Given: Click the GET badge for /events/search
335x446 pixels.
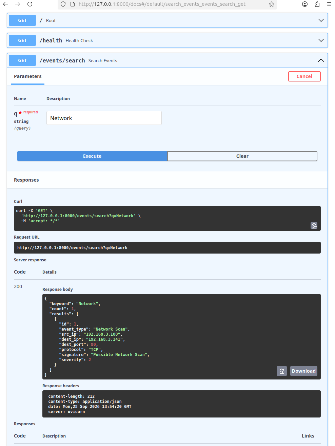Looking at the screenshot, I should 22,60.
